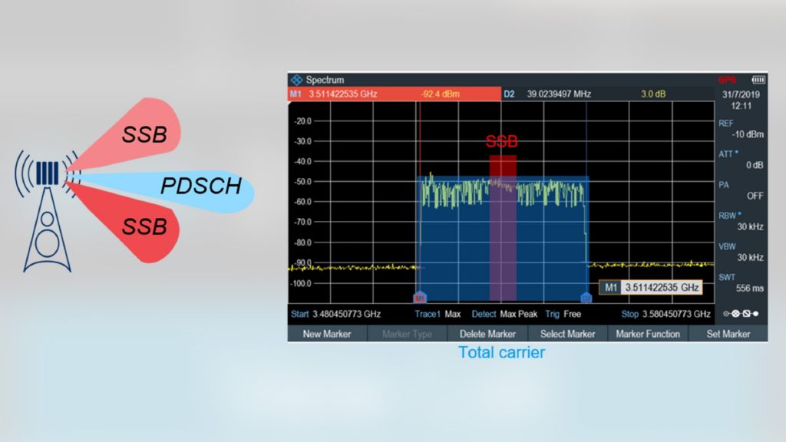Screen dimensions: 786x442
Task: Toggle the VBW 30 kHz video bandwidth setting
Action: (747, 251)
